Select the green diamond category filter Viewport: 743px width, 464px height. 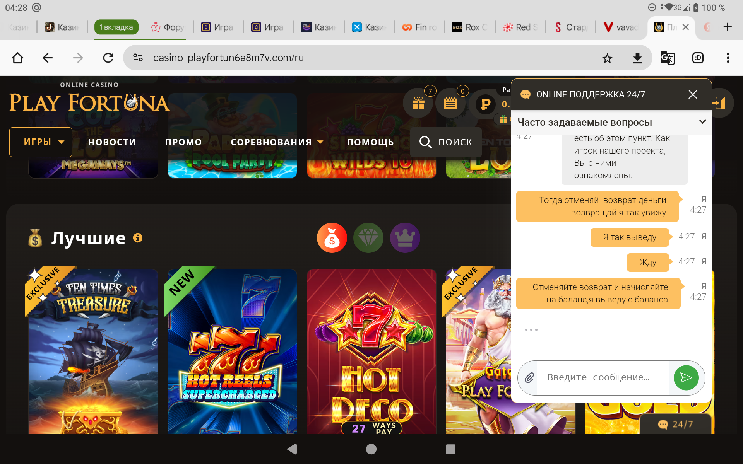tap(368, 238)
